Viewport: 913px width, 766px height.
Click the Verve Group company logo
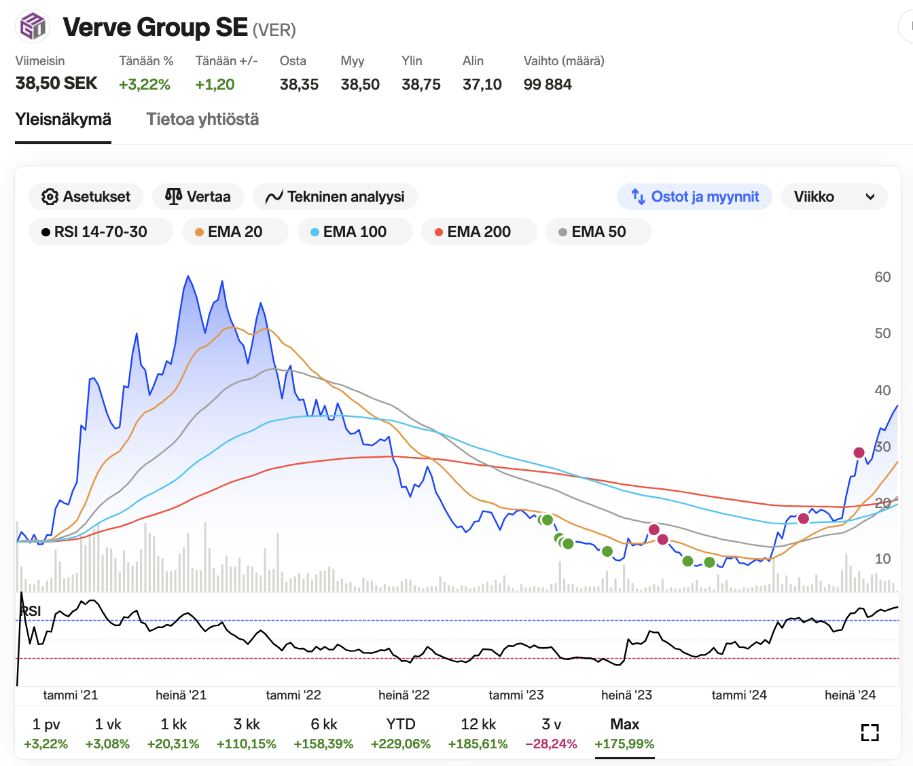[33, 27]
